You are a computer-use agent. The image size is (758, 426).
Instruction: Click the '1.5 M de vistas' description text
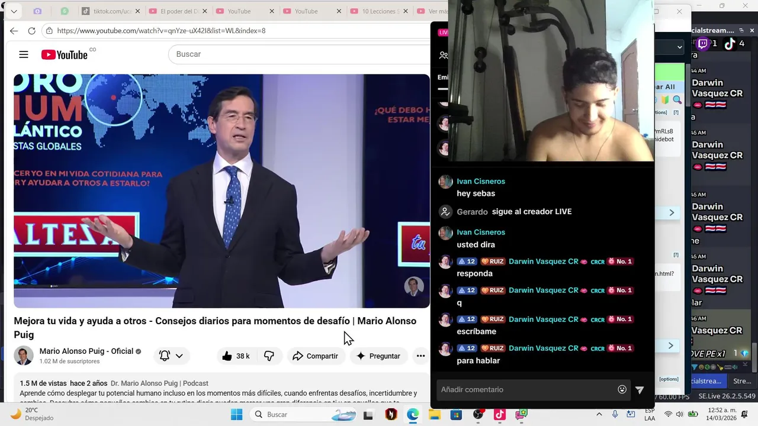click(63, 383)
